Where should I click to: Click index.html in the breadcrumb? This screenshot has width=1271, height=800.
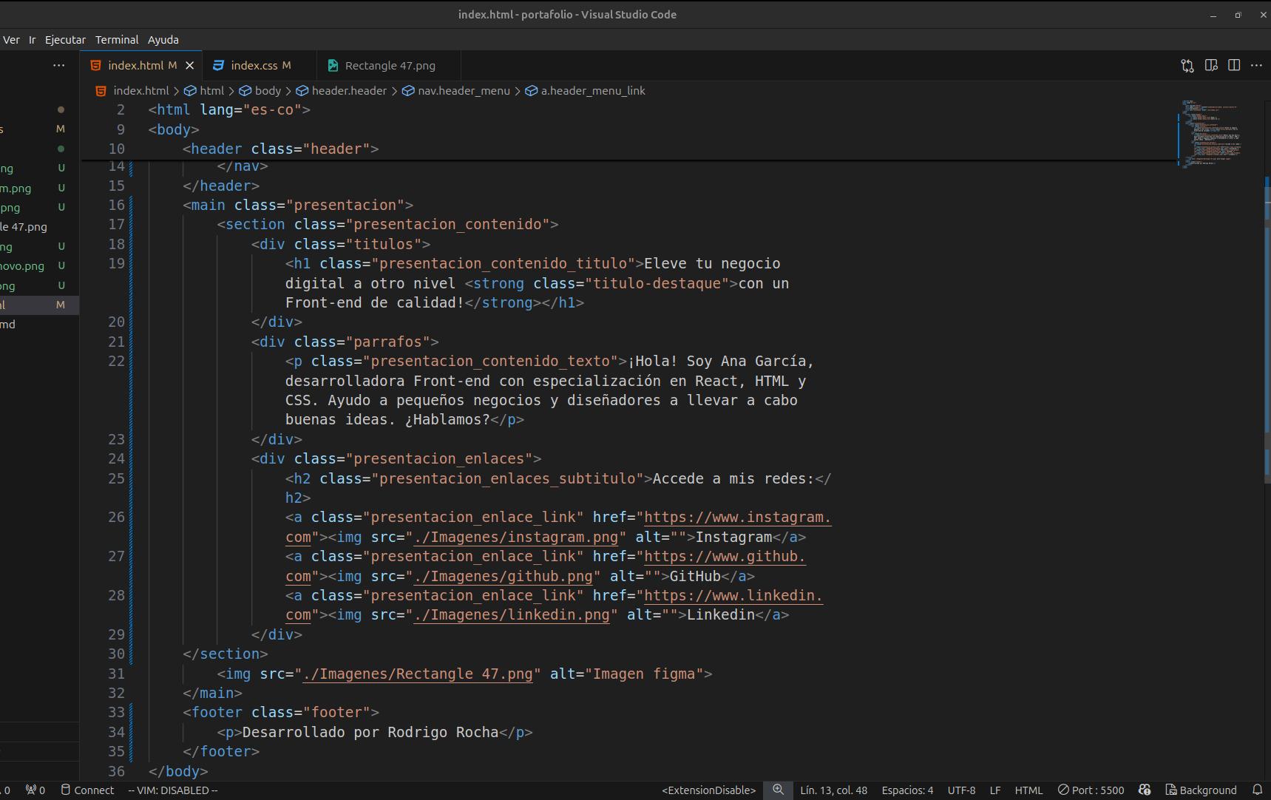coord(140,91)
